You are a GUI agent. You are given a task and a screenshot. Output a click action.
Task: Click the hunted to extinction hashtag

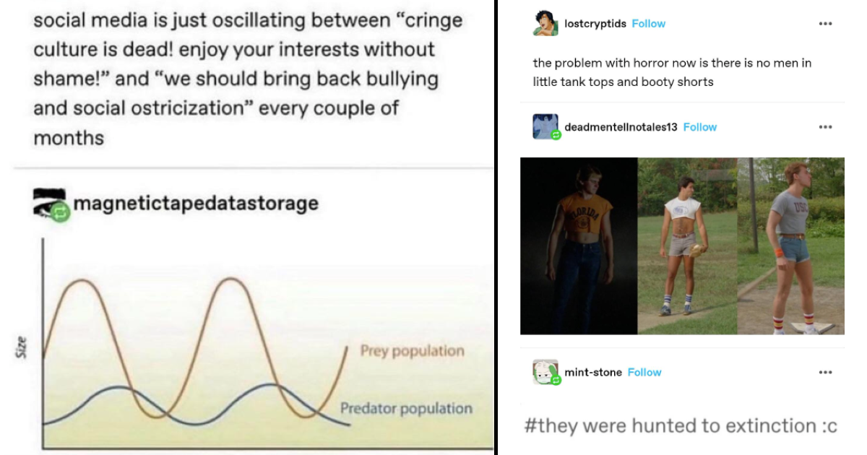680,425
